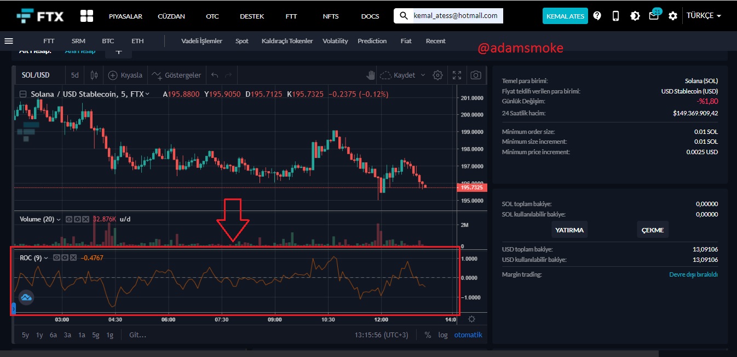Click the Kaydet cloud save button
The image size is (737, 357).
(x=398, y=75)
